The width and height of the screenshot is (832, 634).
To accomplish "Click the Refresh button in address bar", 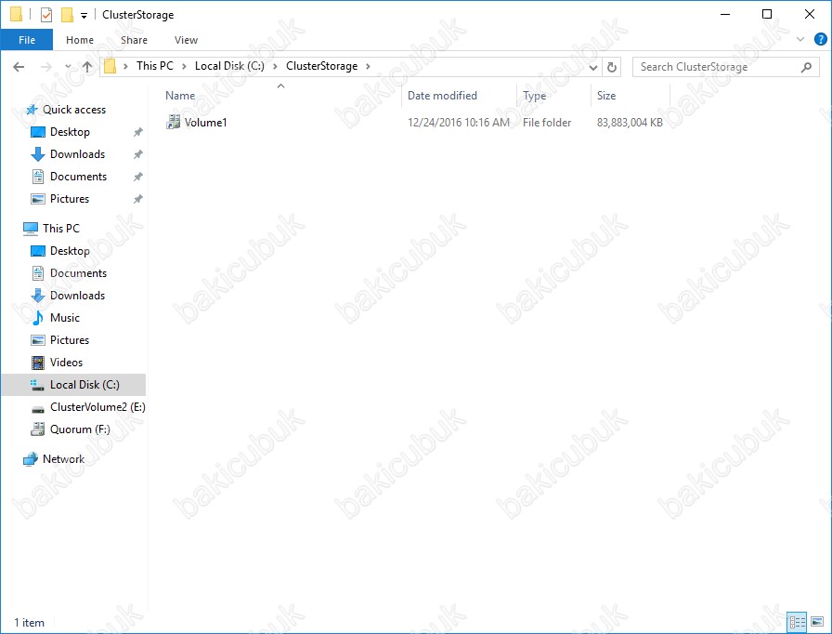I will (612, 67).
